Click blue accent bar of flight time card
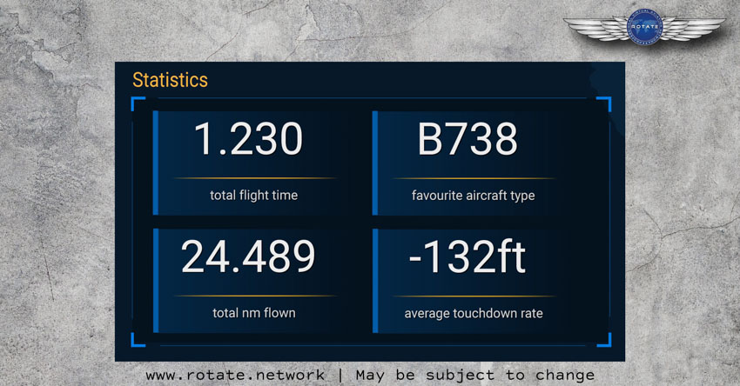This screenshot has height=386, width=740. [x=155, y=163]
